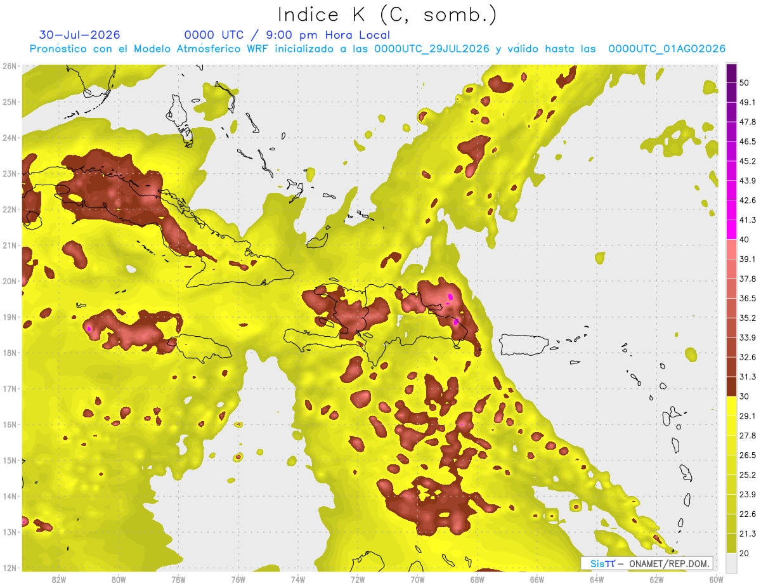Click the "31.3" color bar label
The image size is (761, 588).
[x=748, y=377]
